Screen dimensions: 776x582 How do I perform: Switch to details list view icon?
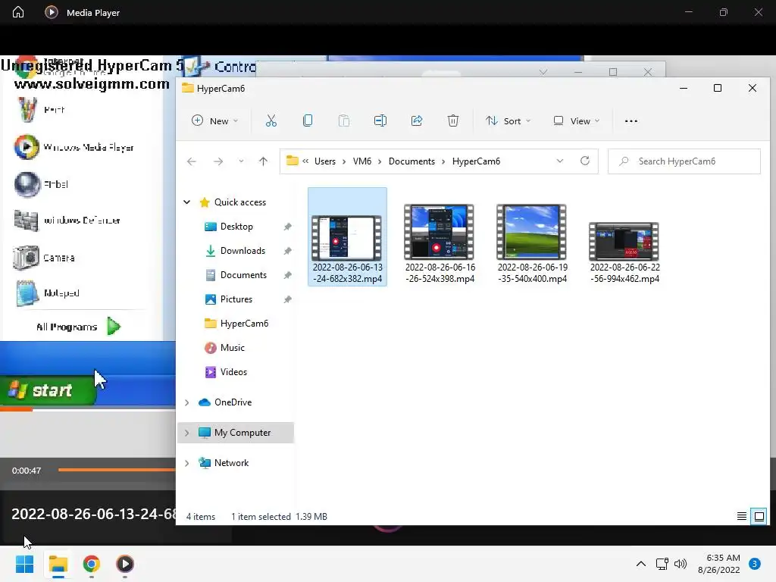click(741, 517)
